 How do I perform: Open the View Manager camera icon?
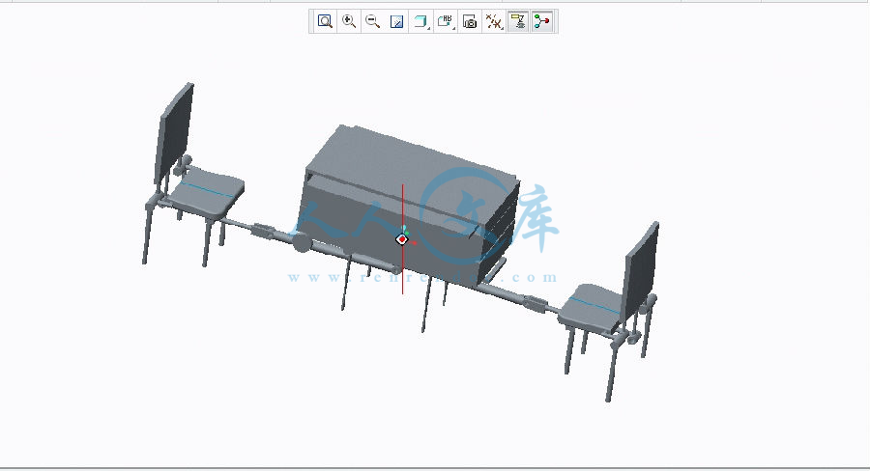[470, 21]
